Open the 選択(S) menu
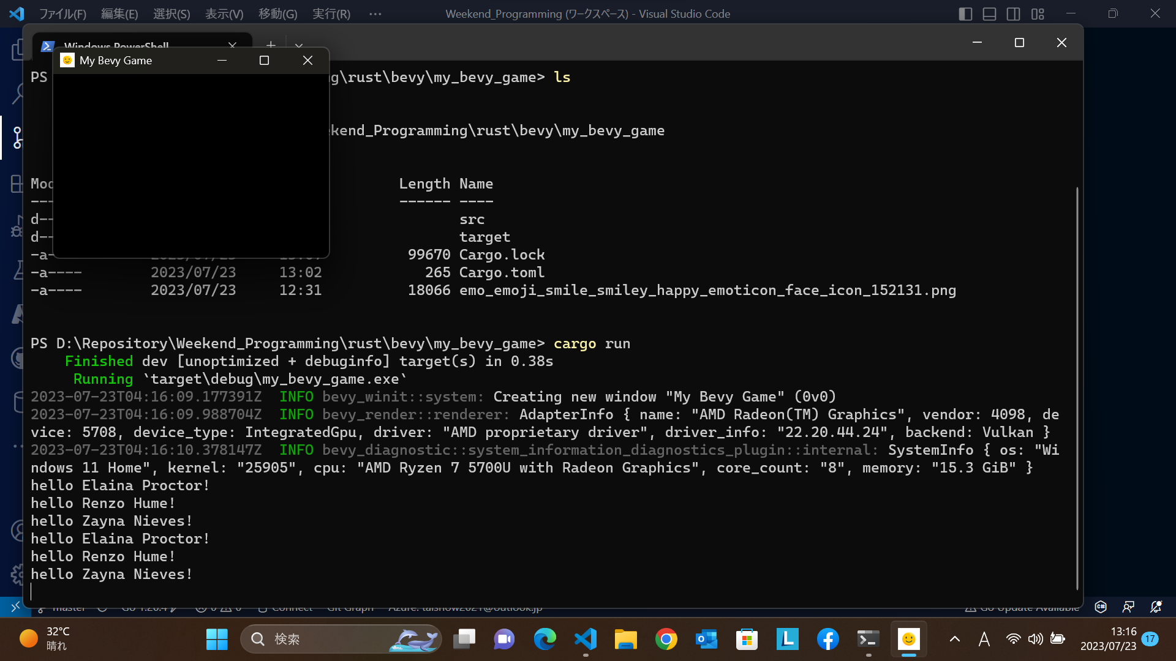This screenshot has width=1176, height=661. point(171,13)
